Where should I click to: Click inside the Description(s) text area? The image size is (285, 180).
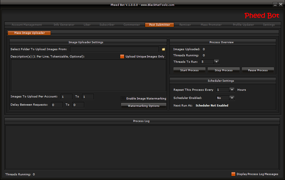88,75
